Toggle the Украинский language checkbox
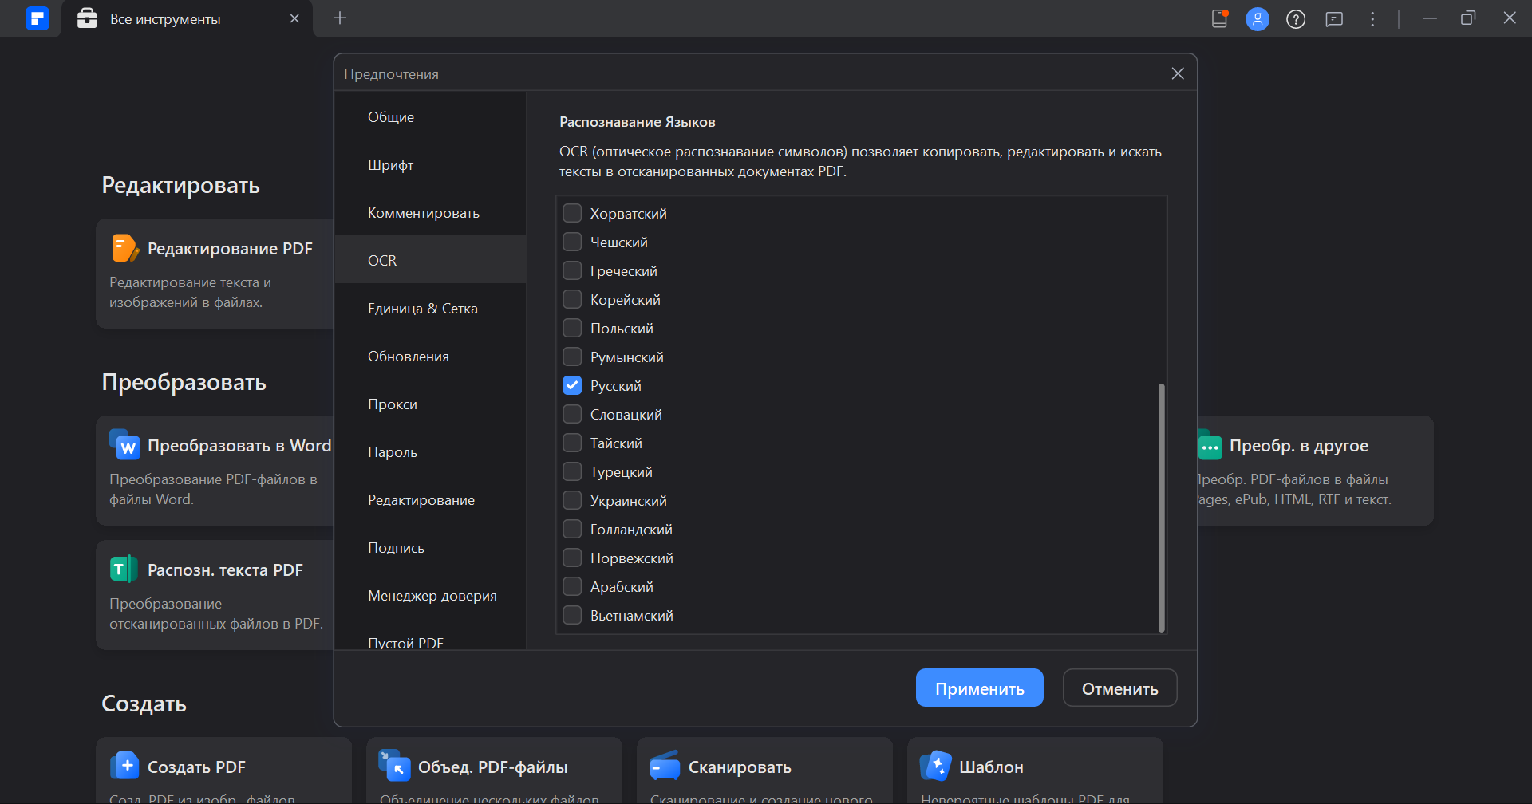Viewport: 1532px width, 804px height. pyautogui.click(x=572, y=500)
